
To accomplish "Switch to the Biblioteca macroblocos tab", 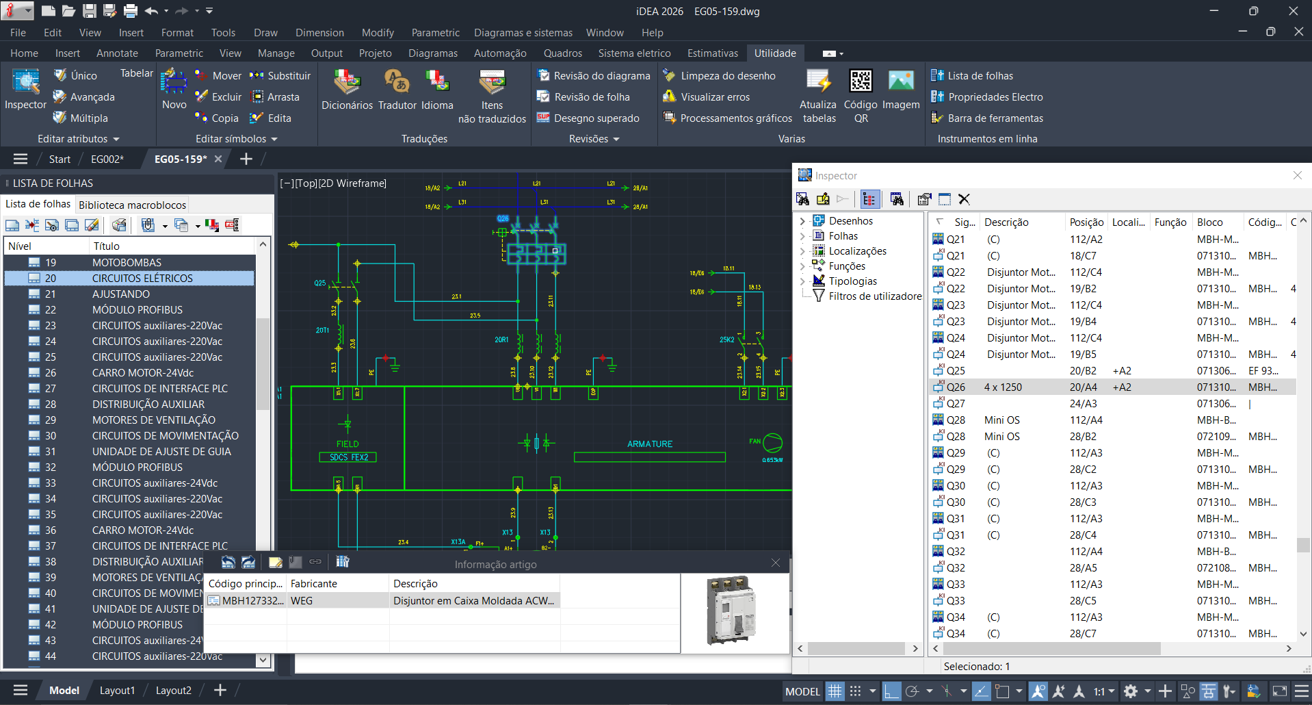I will 131,204.
